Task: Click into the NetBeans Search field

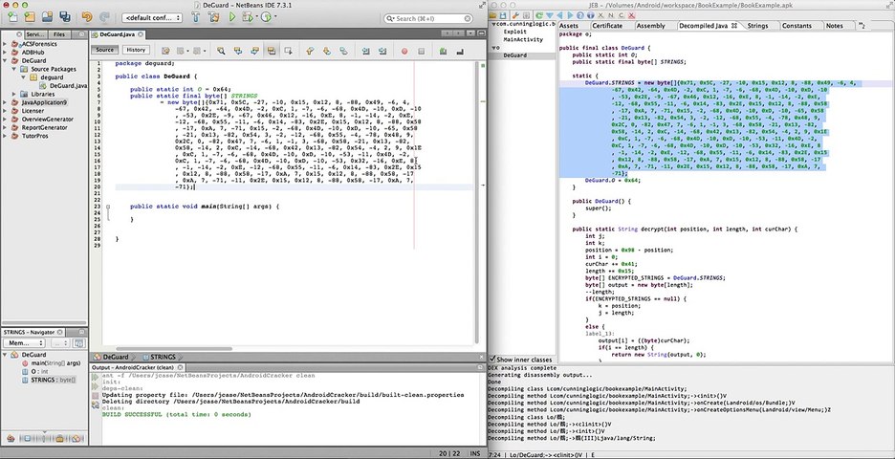Action: pos(429,18)
